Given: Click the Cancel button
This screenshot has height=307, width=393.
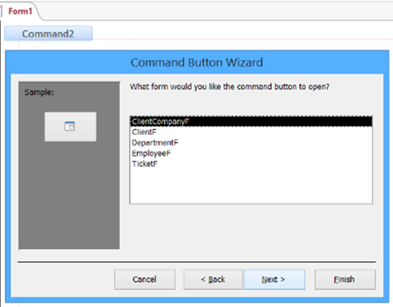Looking at the screenshot, I should (145, 280).
